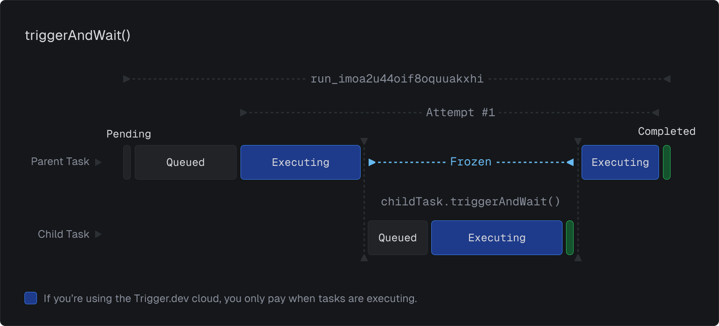
Task: Click the Parent Task arrow marker
Action: pyautogui.click(x=98, y=162)
